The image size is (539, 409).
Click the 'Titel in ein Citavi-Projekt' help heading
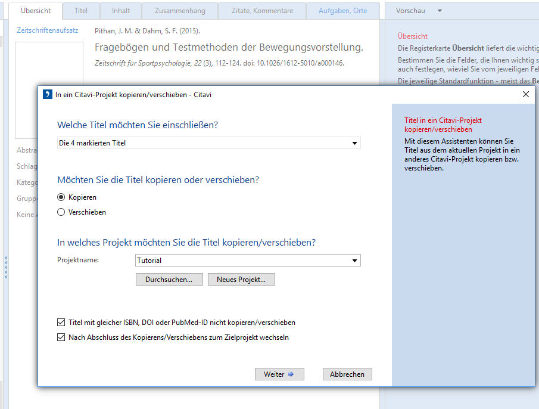coord(443,125)
